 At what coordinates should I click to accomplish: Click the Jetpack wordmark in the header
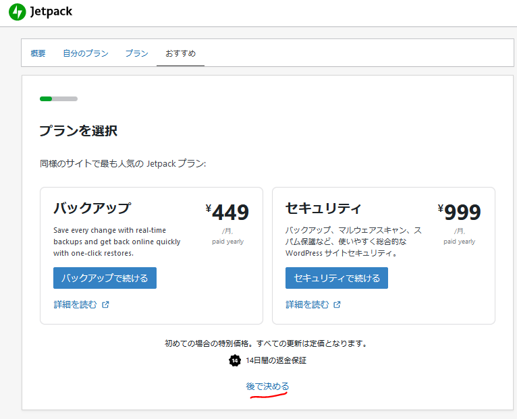[51, 12]
